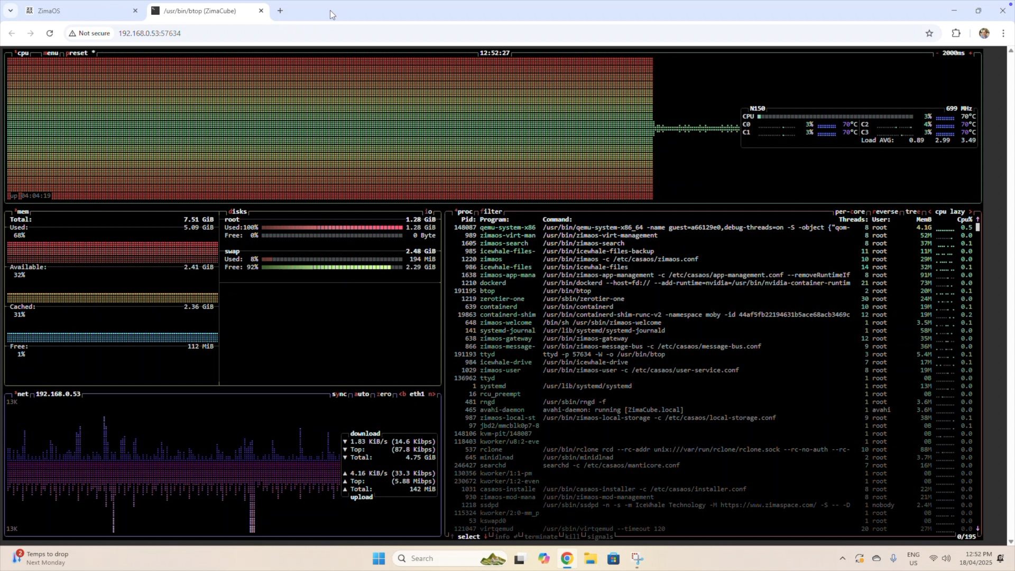Open File Explorer from taskbar
Viewport: 1015px width, 571px height.
[590, 559]
